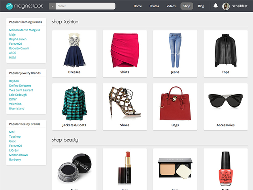Open the Delfina Delettrez brand link
Viewport: 253px width, 190px height.
coord(20,85)
